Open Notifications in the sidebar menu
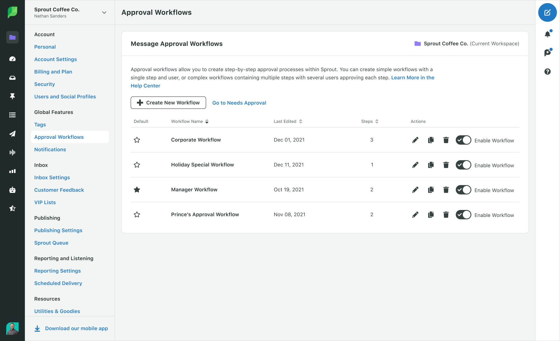This screenshot has width=560, height=341. (x=50, y=149)
